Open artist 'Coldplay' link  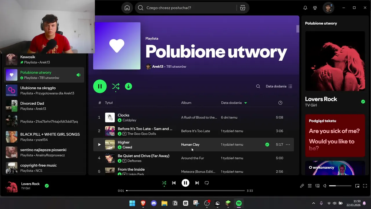pyautogui.click(x=129, y=120)
